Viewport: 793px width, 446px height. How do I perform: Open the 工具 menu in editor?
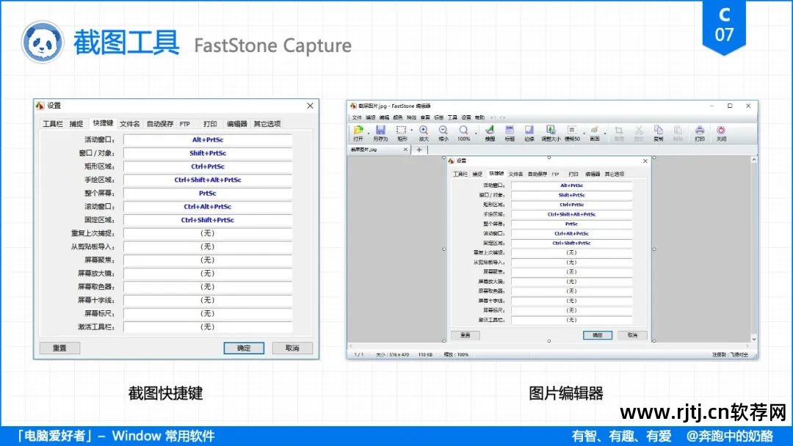tap(452, 117)
